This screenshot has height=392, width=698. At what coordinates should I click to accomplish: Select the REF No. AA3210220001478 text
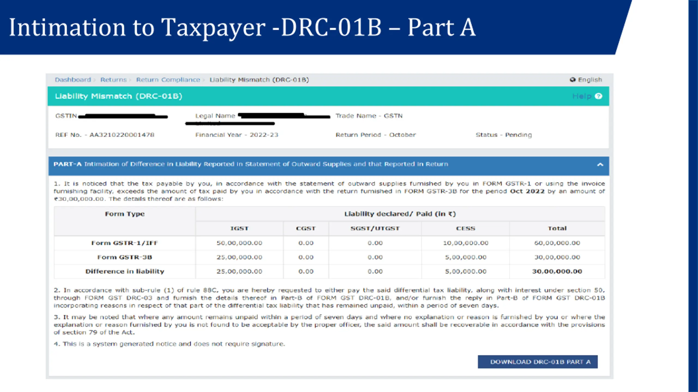click(105, 135)
